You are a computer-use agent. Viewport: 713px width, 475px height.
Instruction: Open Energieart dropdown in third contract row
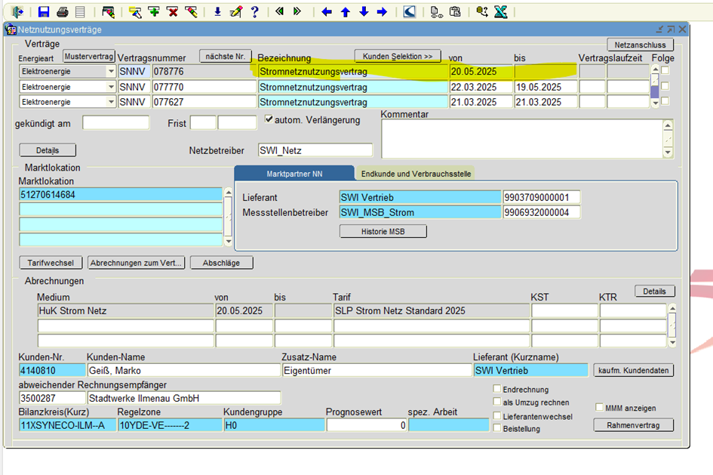[x=110, y=102]
